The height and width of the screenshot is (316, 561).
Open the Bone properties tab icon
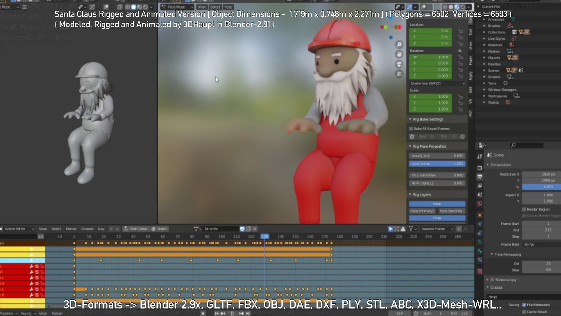coord(480,251)
